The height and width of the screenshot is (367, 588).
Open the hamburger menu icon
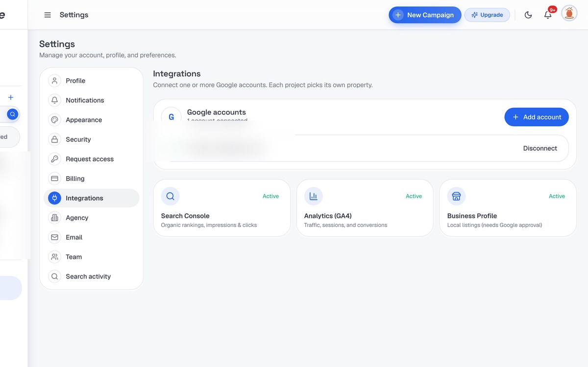48,15
